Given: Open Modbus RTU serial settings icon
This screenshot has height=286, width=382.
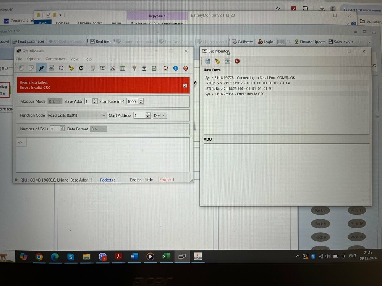Looking at the screenshot, I should [134, 68].
